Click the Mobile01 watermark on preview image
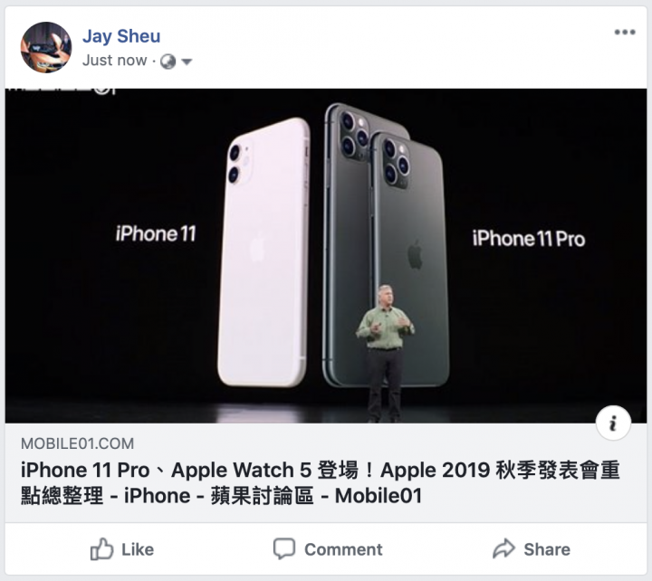Image resolution: width=652 pixels, height=581 pixels. pos(61,90)
